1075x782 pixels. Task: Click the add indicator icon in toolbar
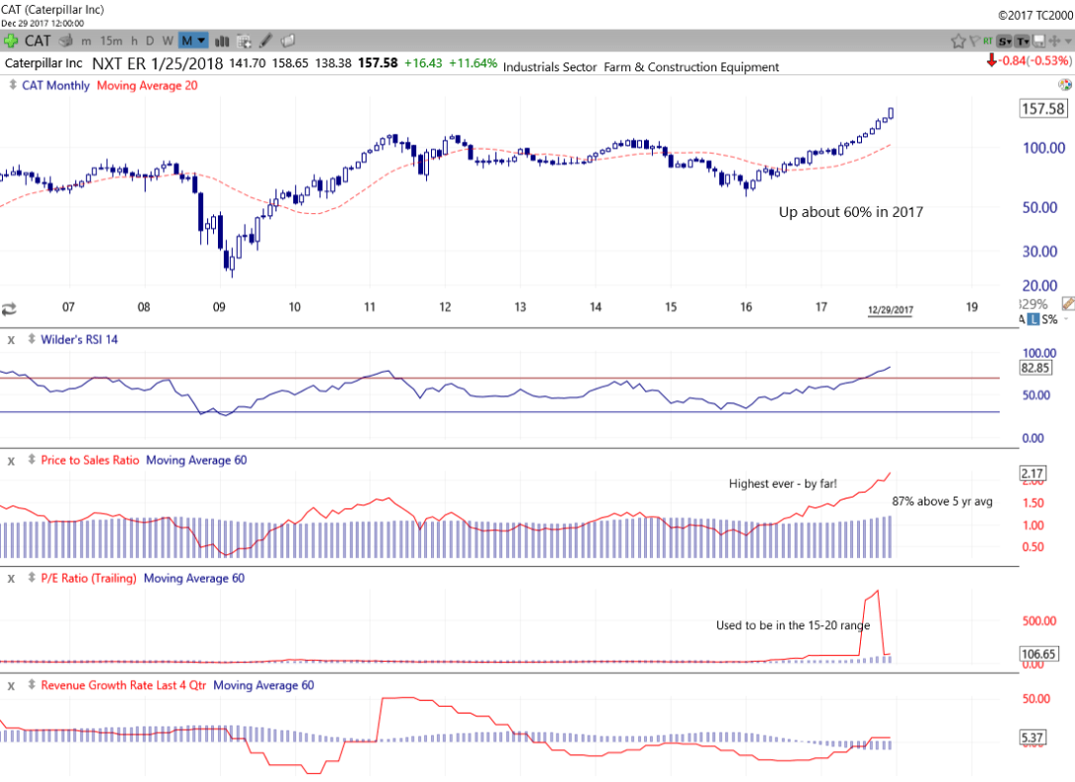coord(244,41)
